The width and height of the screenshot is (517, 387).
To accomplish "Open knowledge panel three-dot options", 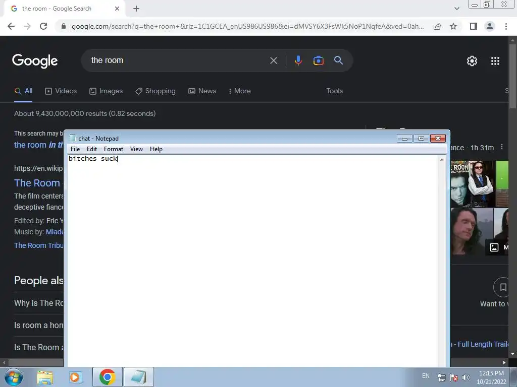I will click(x=502, y=147).
